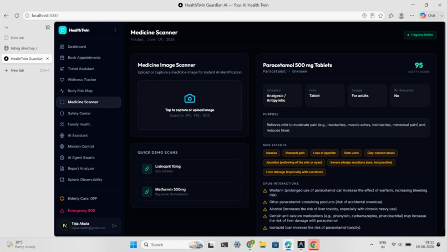Click the logout icon beside Teja Akula
The height and width of the screenshot is (252, 447).
114,226
